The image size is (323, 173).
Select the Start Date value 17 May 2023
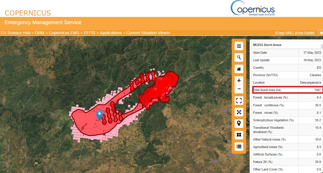[312, 53]
